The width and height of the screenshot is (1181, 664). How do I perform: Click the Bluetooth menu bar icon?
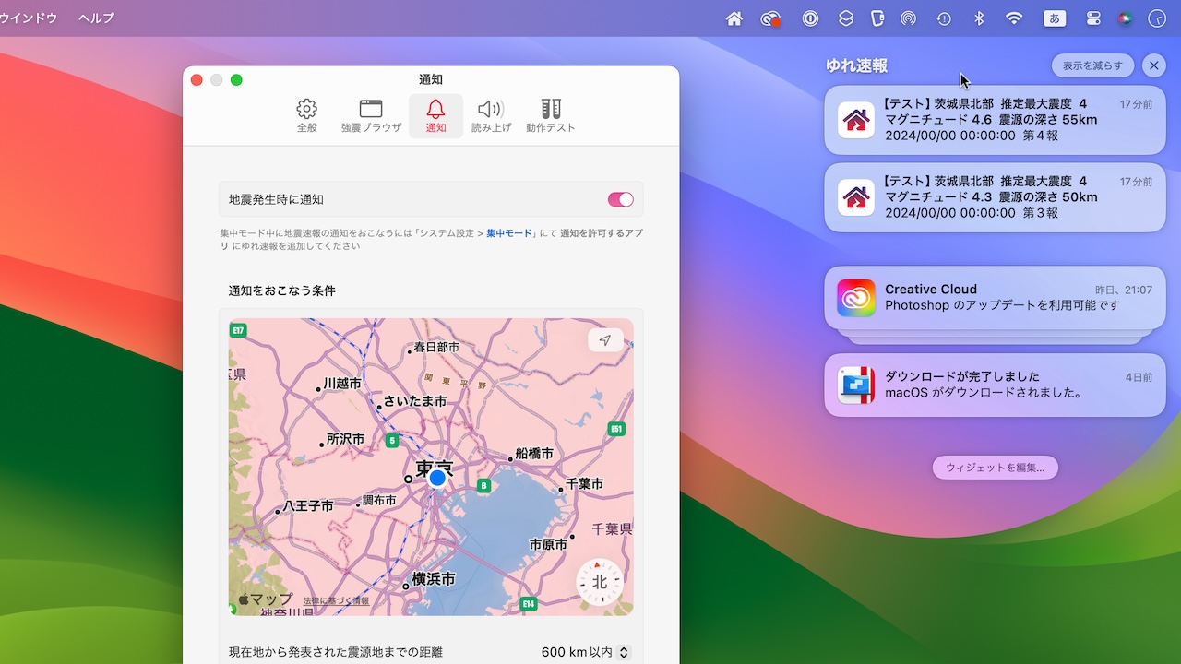click(980, 18)
